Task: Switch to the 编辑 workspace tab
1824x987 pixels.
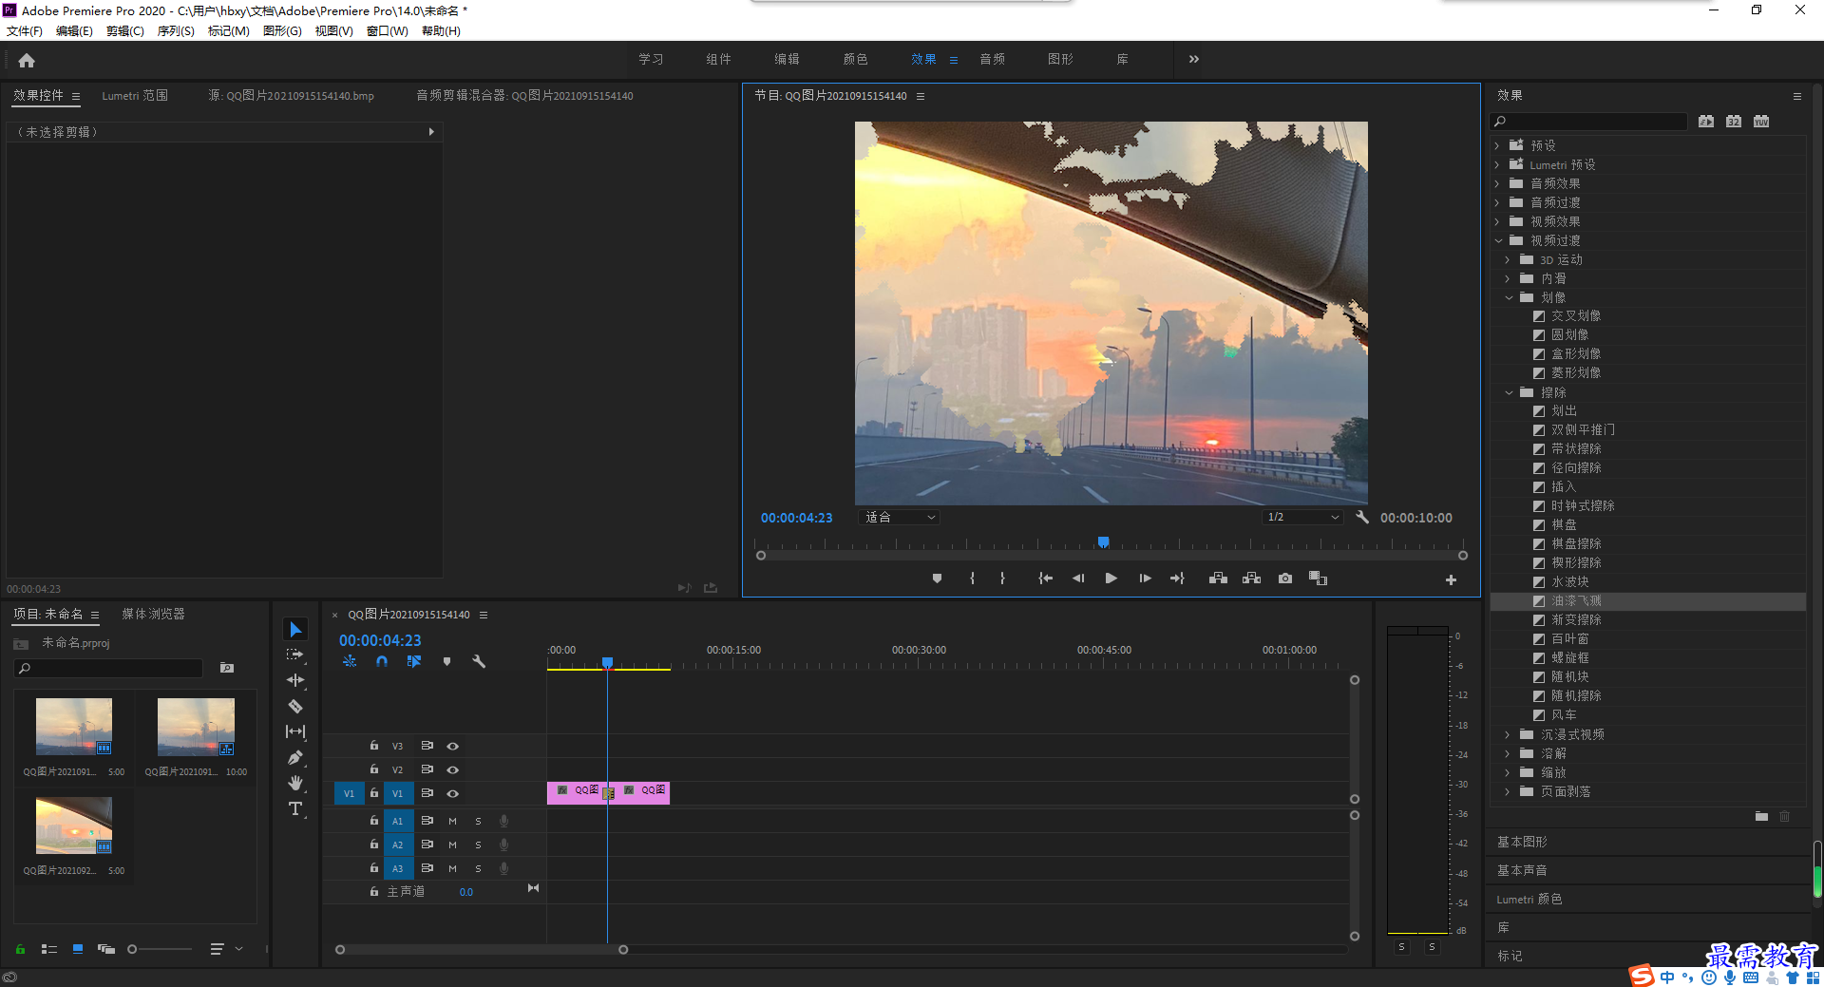Action: click(787, 59)
